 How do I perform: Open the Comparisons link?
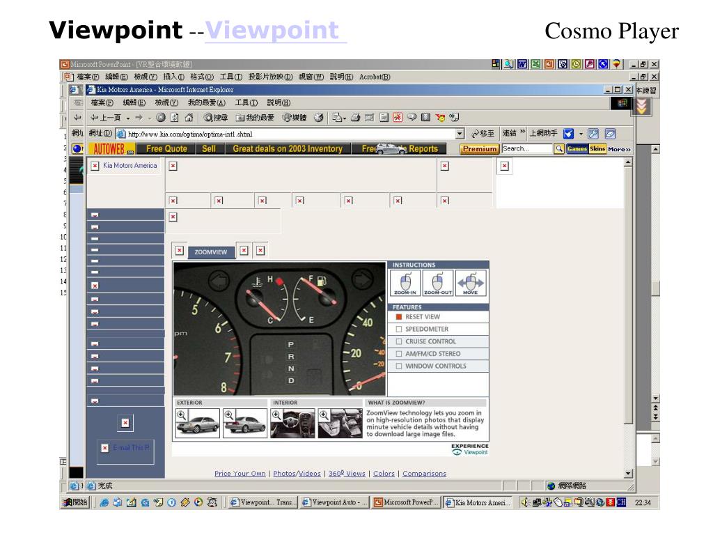pos(424,474)
